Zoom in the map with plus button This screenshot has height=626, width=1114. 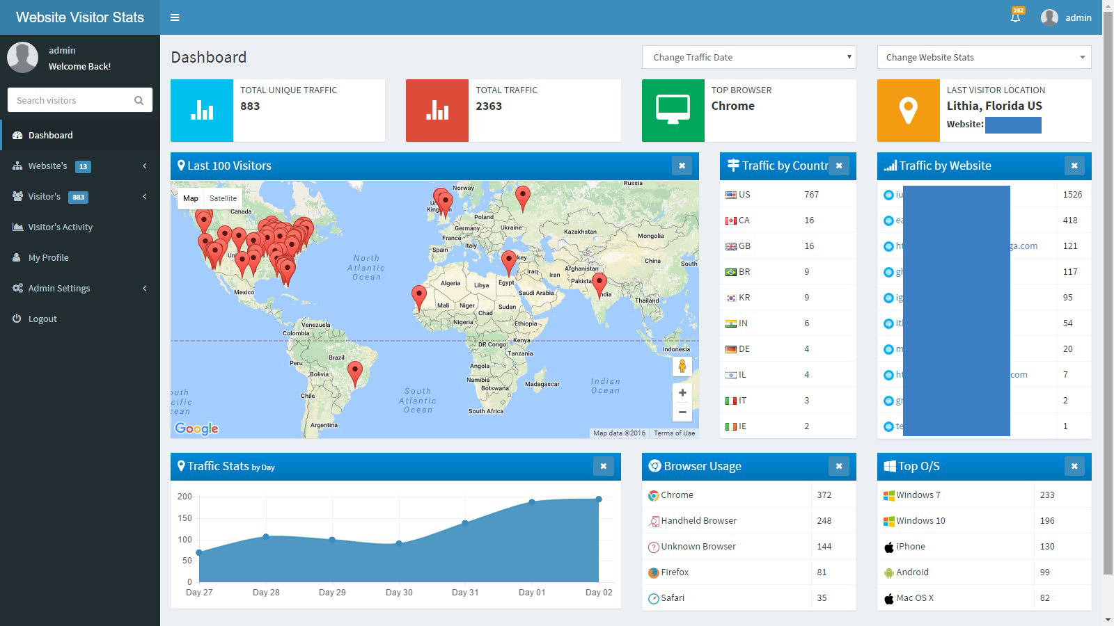(682, 393)
